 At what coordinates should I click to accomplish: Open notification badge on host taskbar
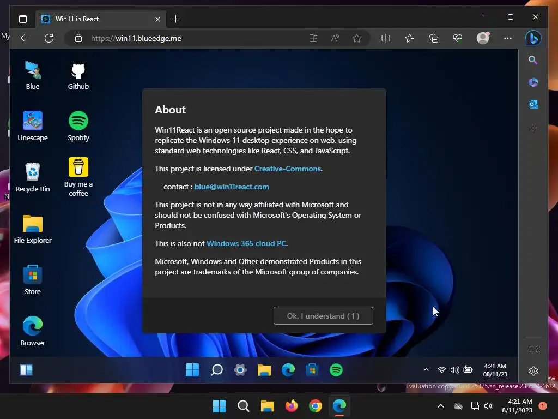click(x=543, y=405)
